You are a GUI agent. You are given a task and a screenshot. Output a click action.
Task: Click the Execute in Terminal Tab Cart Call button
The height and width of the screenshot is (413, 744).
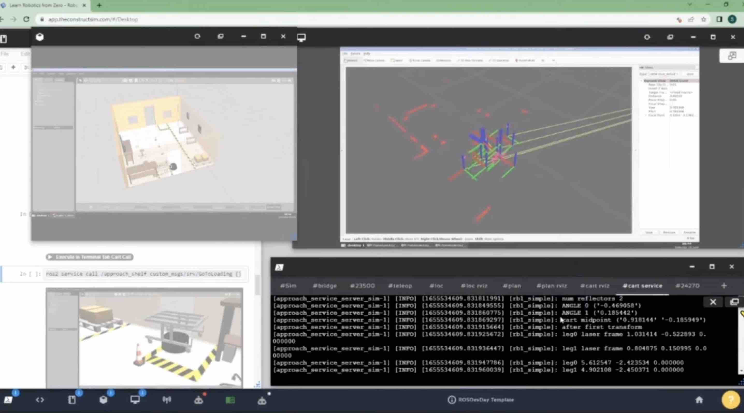(x=90, y=257)
